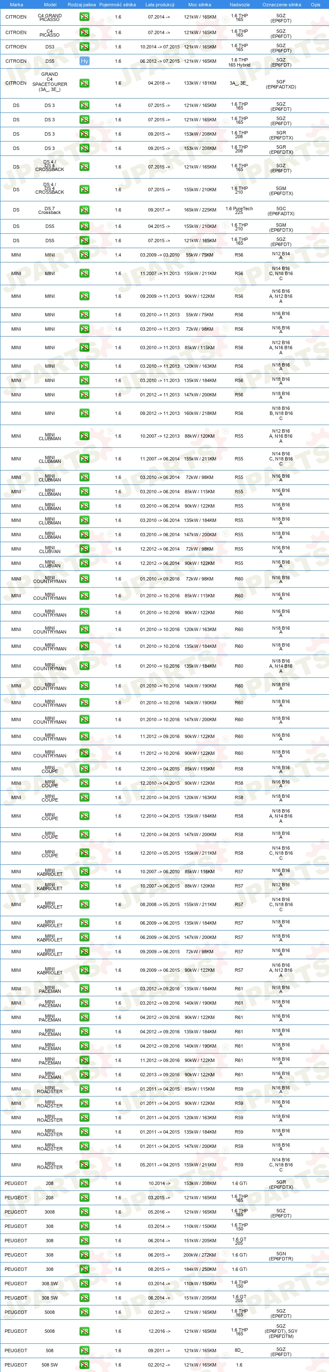Click engine code 5GF (EP6FADTXD)

tap(281, 84)
